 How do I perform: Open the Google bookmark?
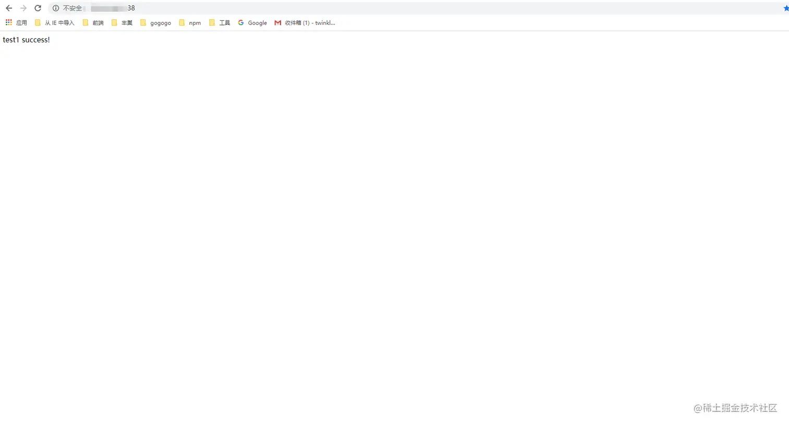pyautogui.click(x=253, y=23)
